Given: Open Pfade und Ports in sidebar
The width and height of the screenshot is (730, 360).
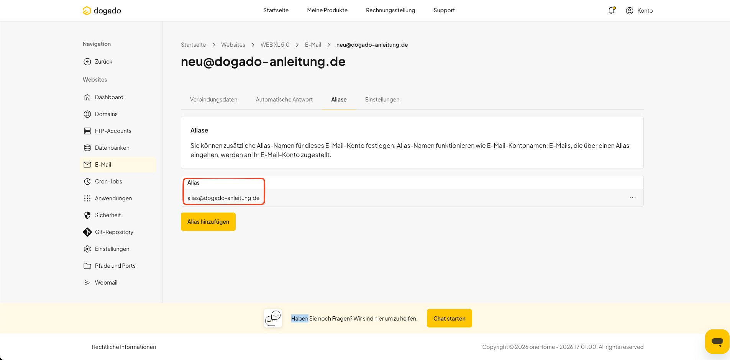Looking at the screenshot, I should [x=115, y=266].
